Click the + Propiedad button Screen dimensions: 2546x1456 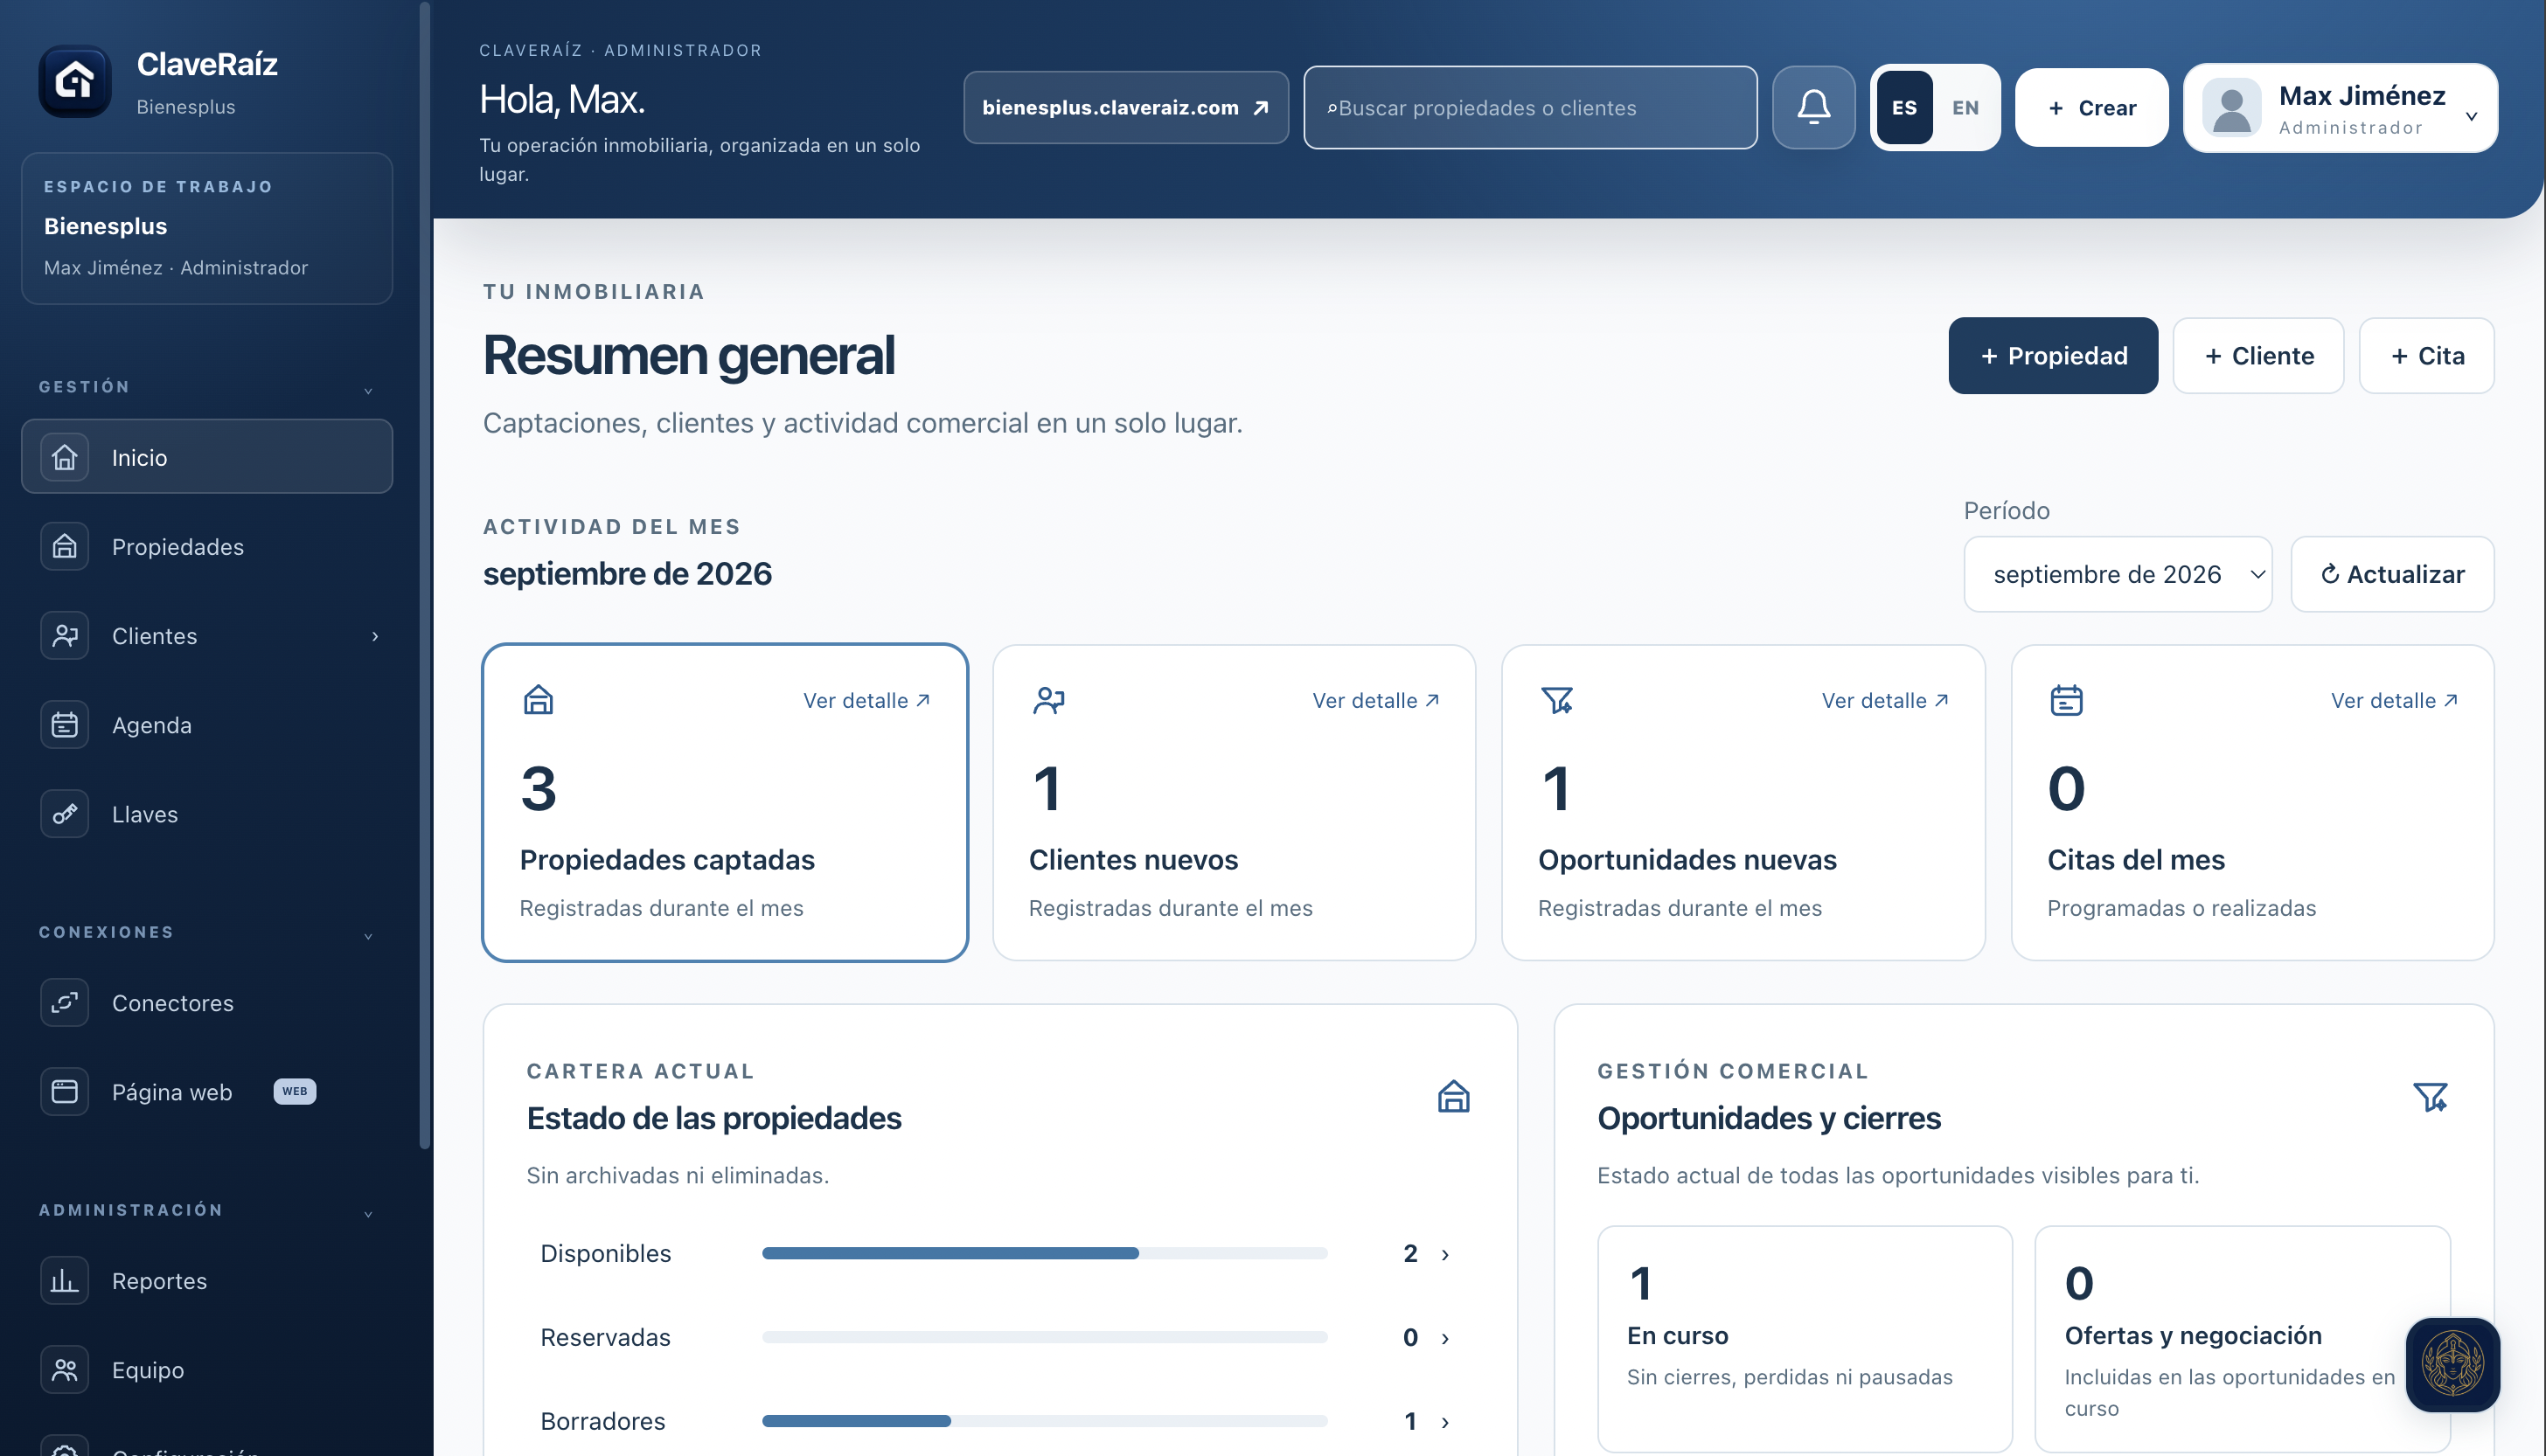(2053, 356)
